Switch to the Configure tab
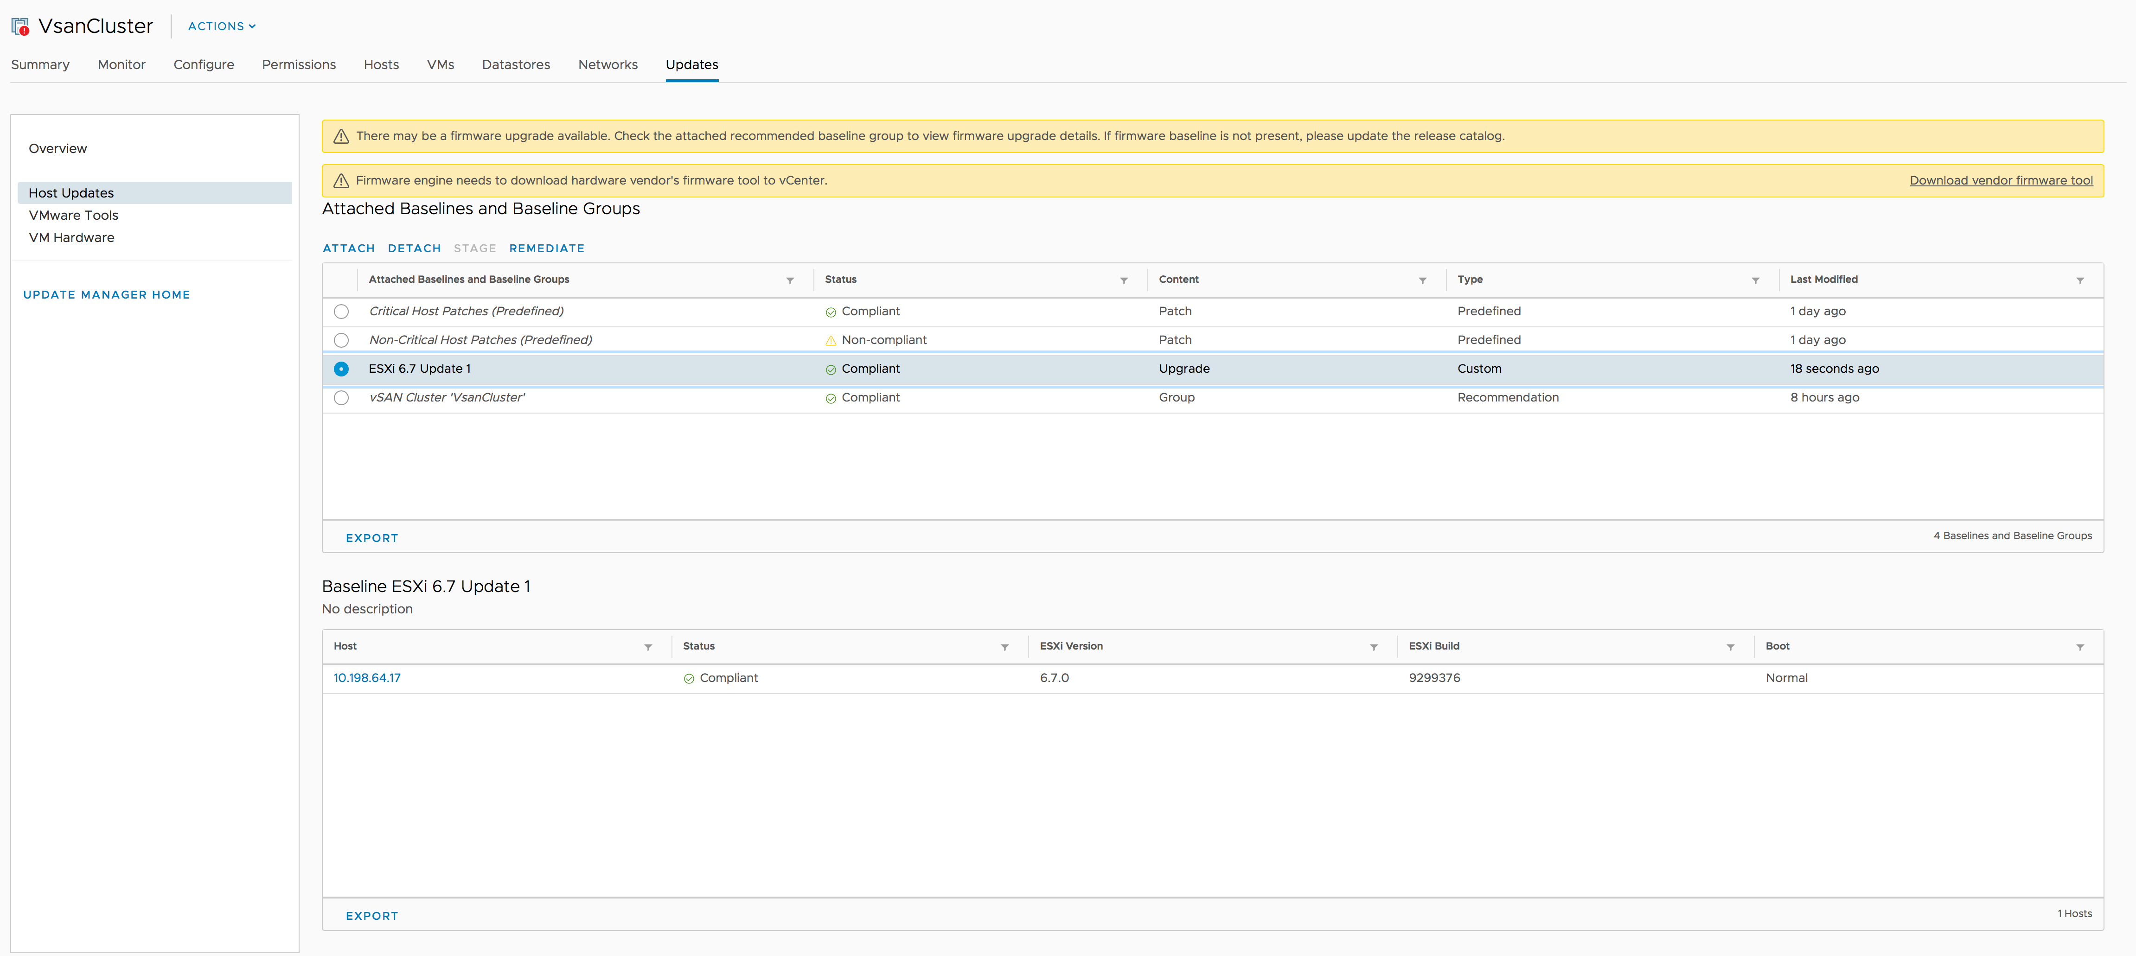This screenshot has height=956, width=2136. 203,64
